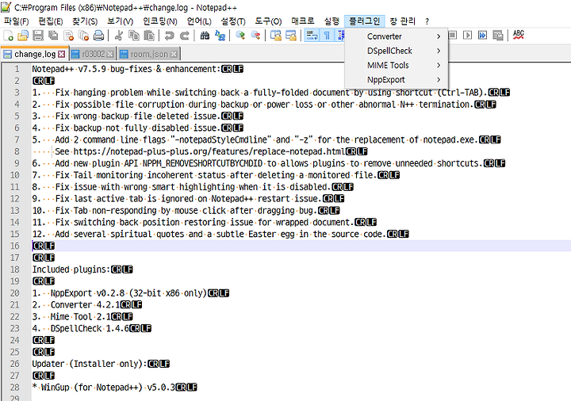Open the 편집(E) menu

[x=50, y=21]
